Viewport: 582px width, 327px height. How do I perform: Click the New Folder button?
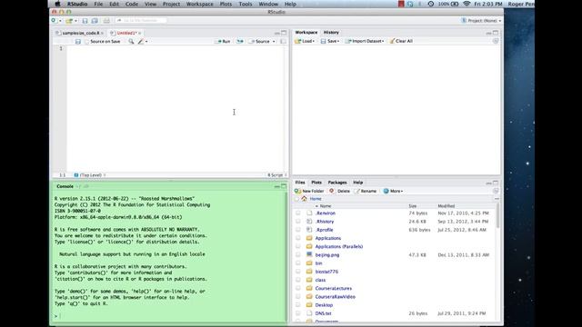click(x=309, y=191)
